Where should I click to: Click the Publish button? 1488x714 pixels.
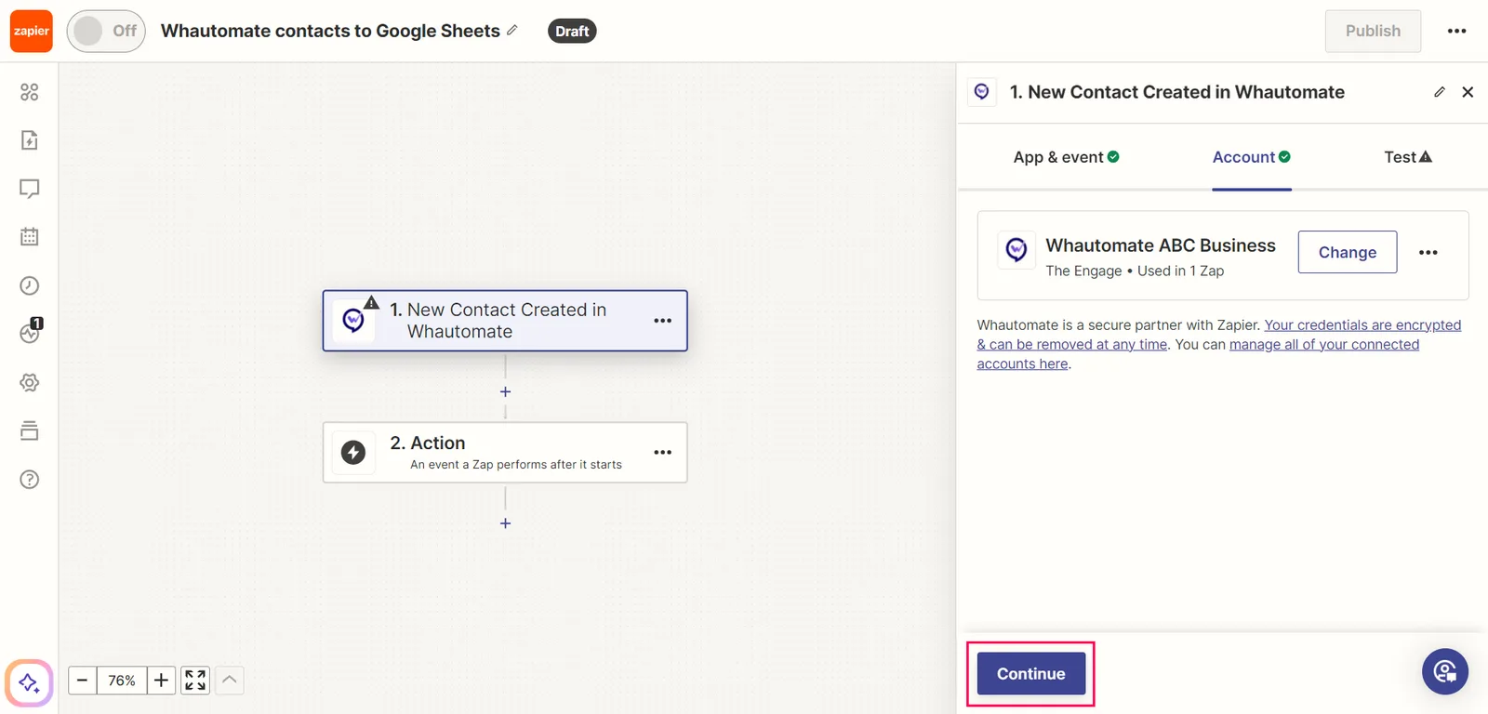[1373, 31]
